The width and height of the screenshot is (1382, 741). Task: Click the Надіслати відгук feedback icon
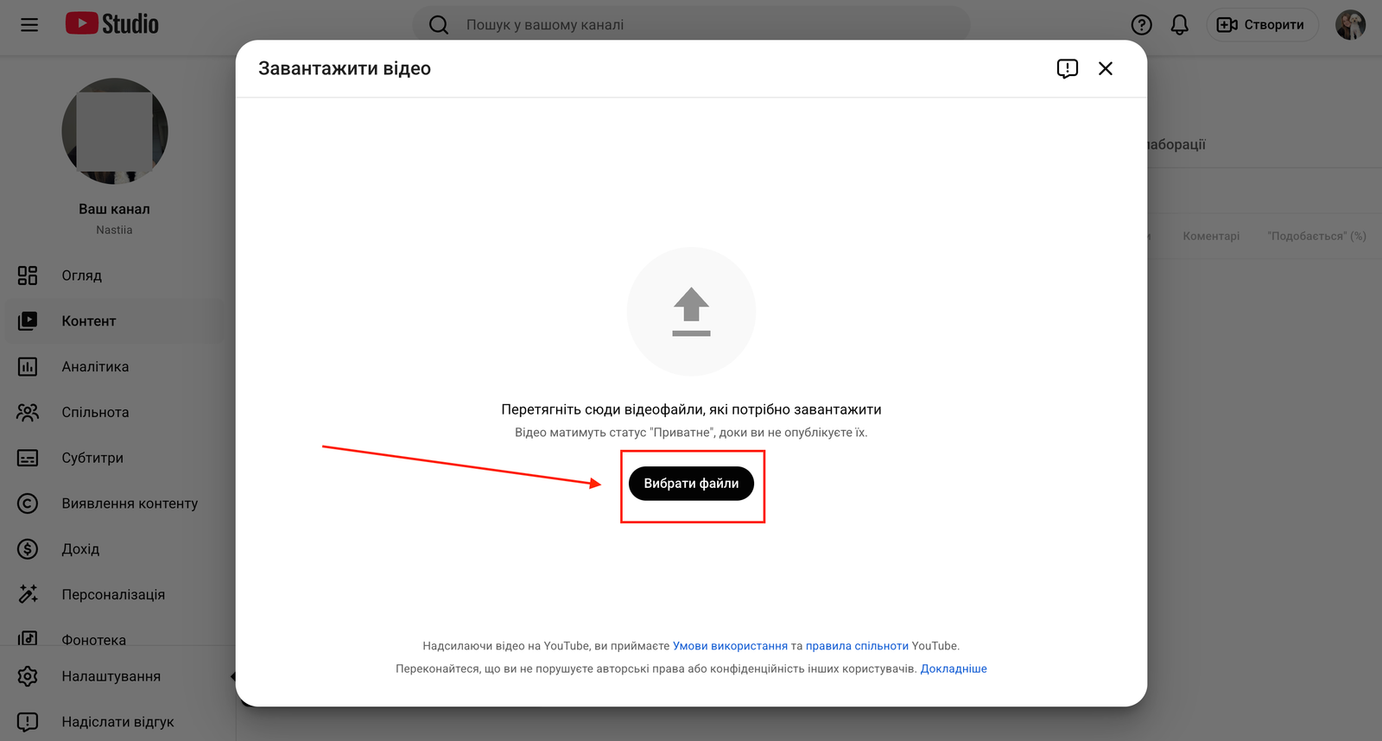point(28,722)
